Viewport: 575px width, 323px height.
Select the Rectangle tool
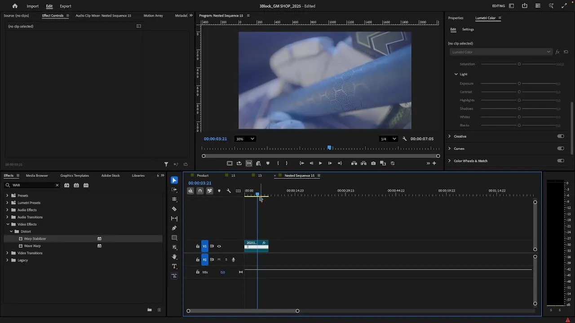[x=174, y=238]
